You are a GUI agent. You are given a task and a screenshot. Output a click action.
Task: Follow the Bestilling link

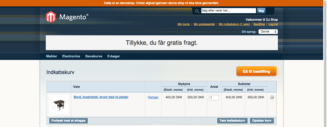pos(259,24)
